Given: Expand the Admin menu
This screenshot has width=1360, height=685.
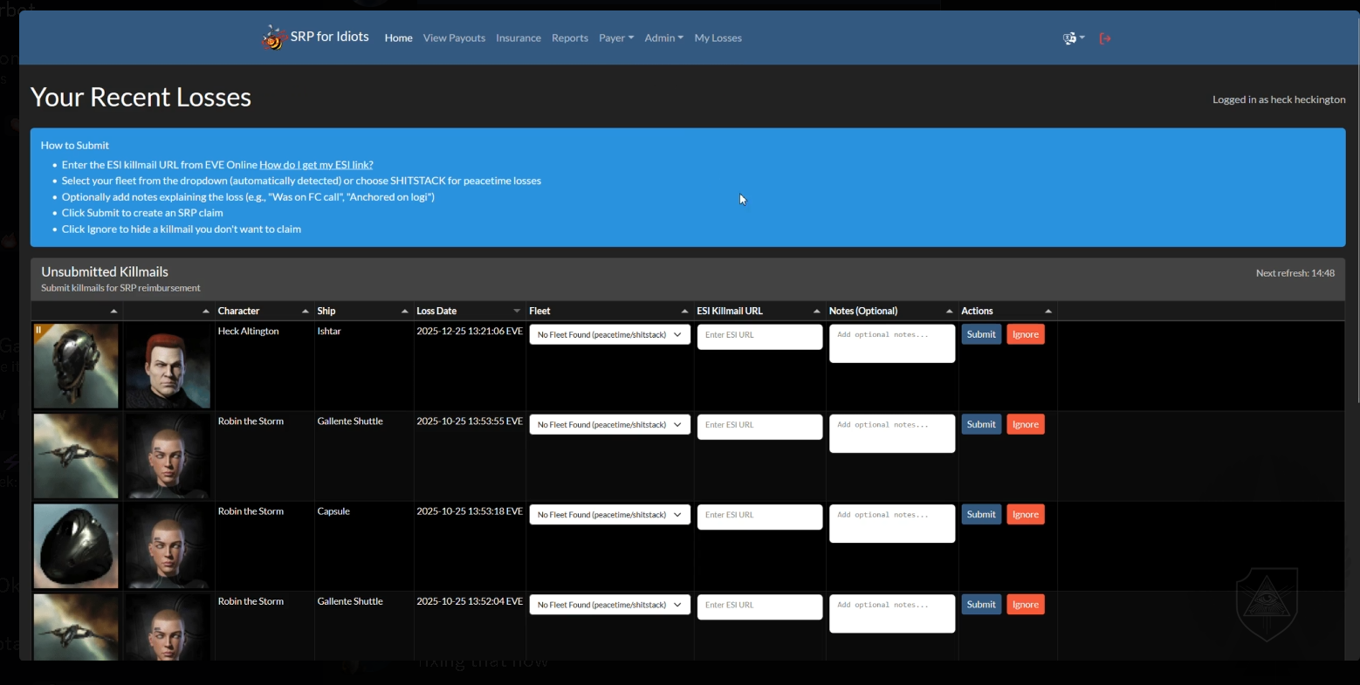Looking at the screenshot, I should 663,38.
